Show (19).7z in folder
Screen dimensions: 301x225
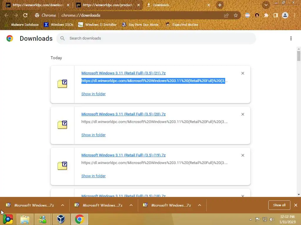pyautogui.click(x=93, y=176)
